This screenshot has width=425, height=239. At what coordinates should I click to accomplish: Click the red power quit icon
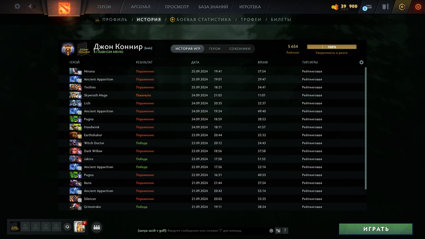coord(418,7)
